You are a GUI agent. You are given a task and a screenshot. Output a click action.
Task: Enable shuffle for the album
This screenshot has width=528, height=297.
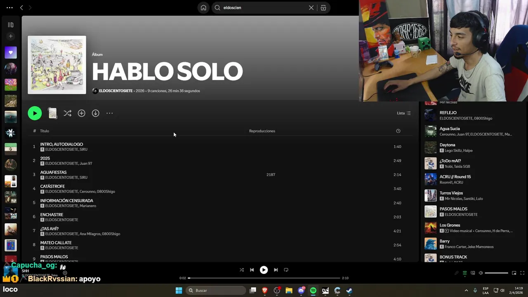click(x=68, y=113)
